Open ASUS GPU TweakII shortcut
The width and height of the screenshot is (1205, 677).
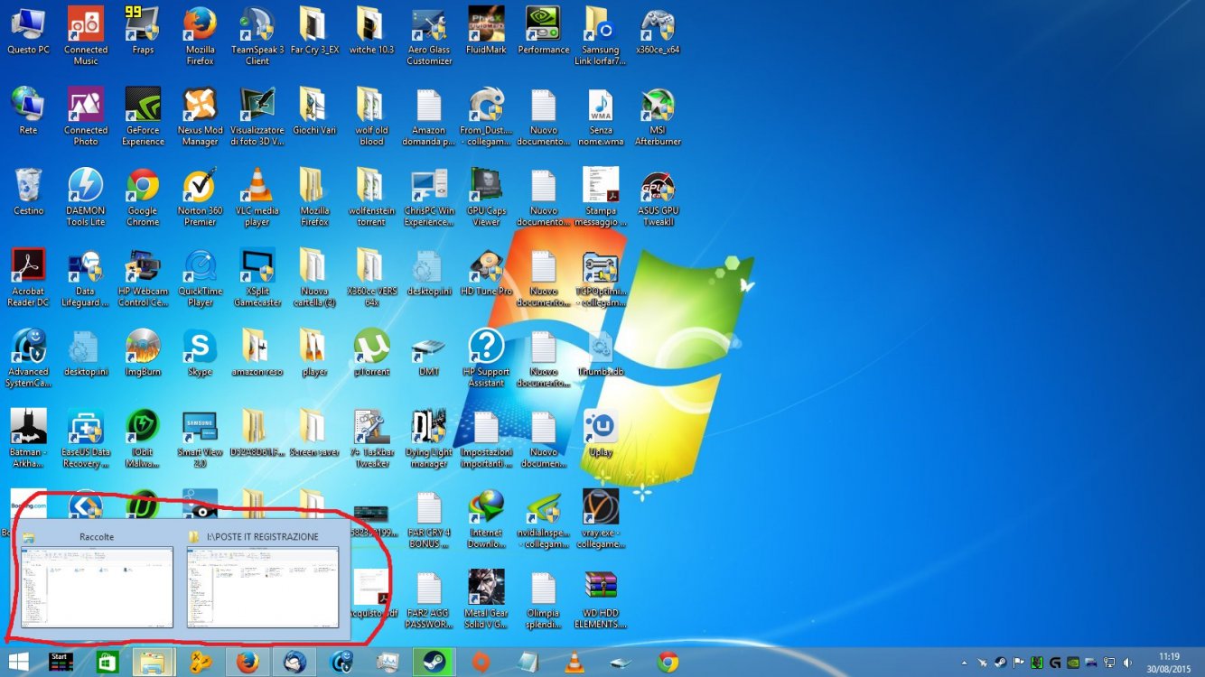click(658, 197)
